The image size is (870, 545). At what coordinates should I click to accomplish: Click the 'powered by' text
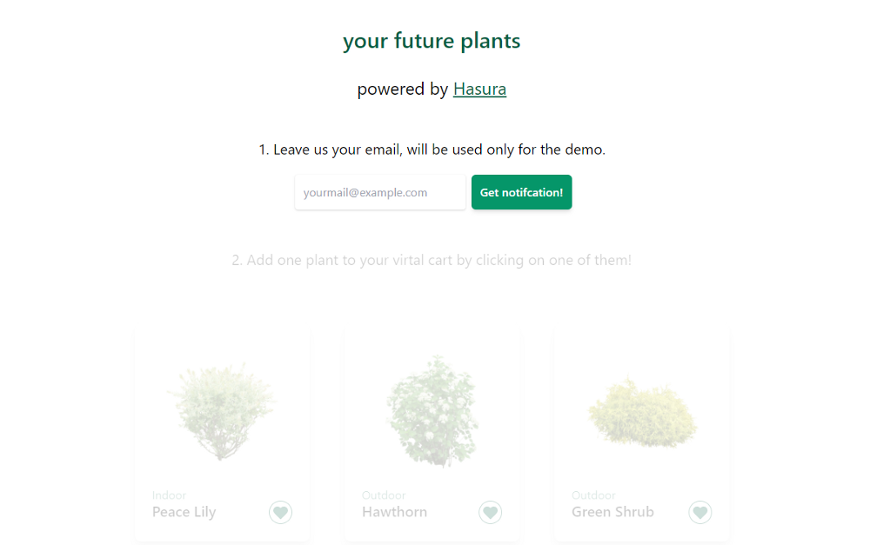point(403,89)
